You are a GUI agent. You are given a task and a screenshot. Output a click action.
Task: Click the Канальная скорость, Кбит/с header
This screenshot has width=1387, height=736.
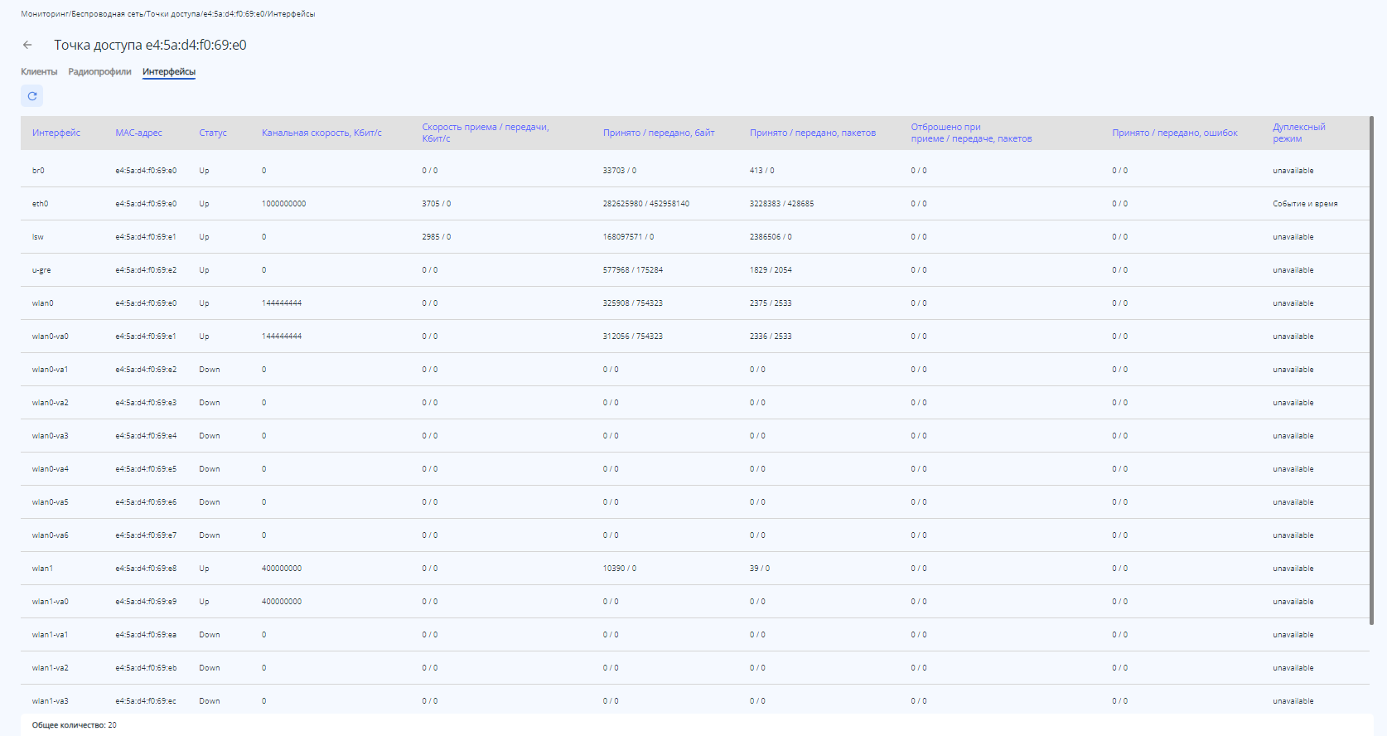point(321,133)
